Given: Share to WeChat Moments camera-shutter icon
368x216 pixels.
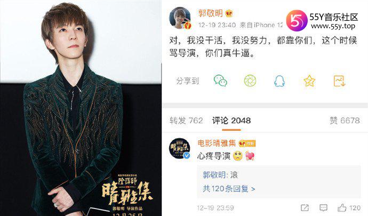Looking at the screenshot, I should (x=250, y=81).
